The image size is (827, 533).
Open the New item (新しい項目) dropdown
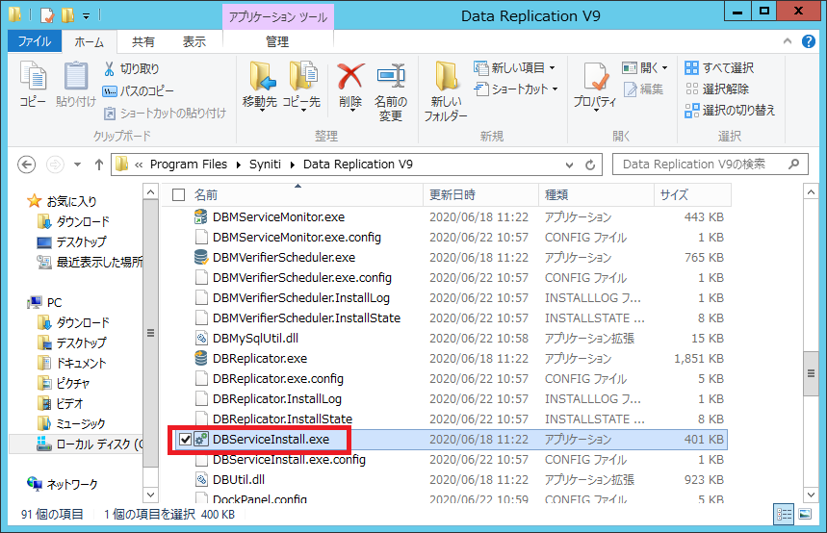point(553,68)
